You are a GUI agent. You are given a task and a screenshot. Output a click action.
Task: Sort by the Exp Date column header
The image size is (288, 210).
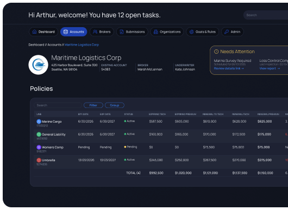(x=105, y=114)
